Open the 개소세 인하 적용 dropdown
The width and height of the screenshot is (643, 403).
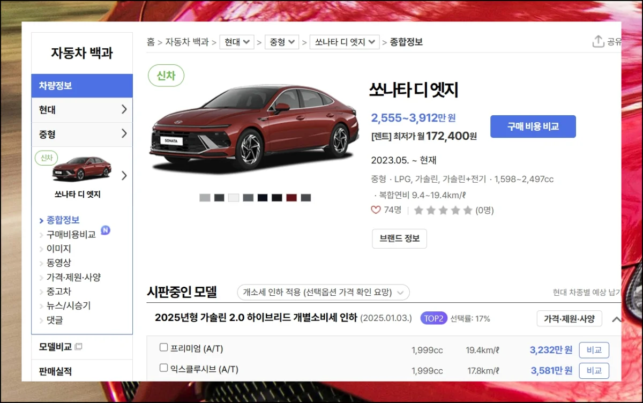tap(323, 292)
